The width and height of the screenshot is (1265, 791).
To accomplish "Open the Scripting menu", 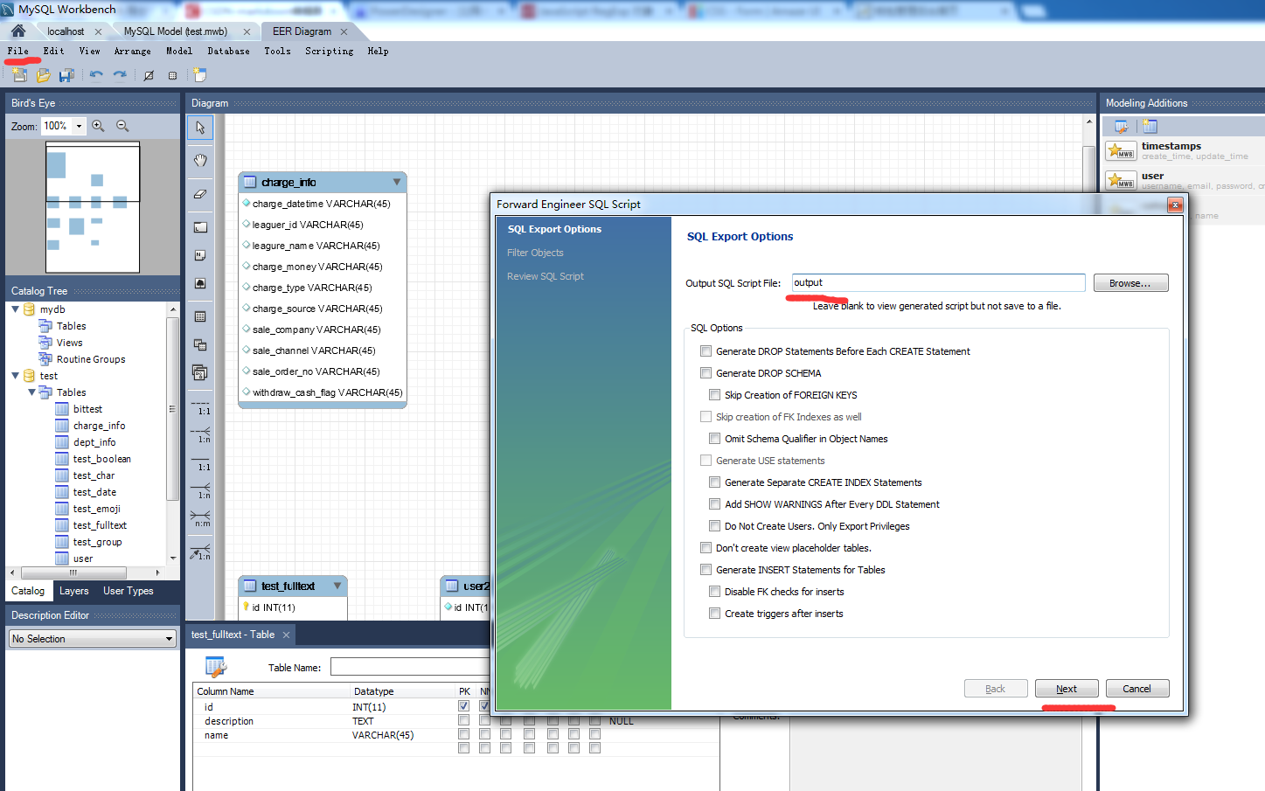I will pyautogui.click(x=329, y=52).
